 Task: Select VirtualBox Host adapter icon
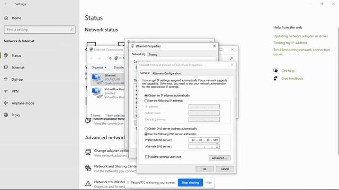pos(96,93)
